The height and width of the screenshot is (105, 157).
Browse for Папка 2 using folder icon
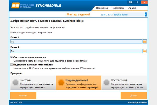[144, 51]
